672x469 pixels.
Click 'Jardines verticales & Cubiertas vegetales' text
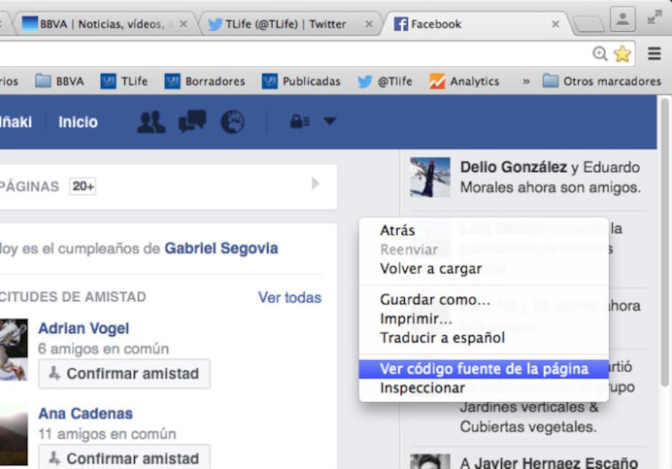click(x=529, y=417)
